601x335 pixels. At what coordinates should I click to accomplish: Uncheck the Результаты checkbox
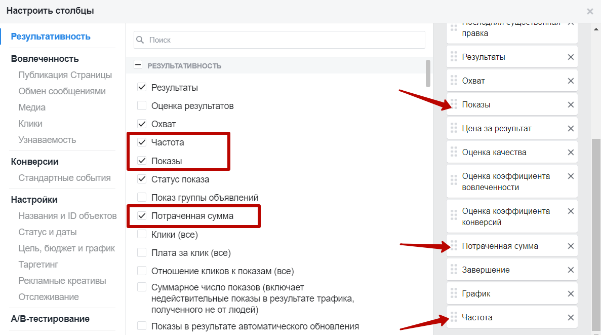point(142,87)
